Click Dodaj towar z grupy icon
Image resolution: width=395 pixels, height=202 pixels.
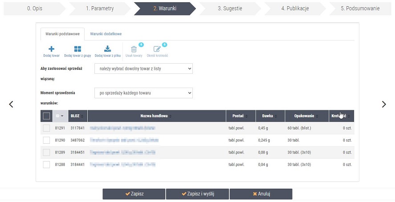[x=77, y=49]
